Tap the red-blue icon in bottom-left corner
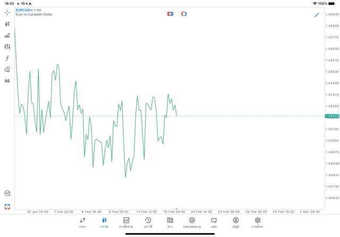 pos(7,206)
